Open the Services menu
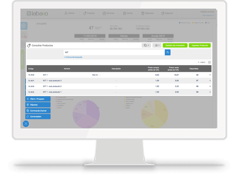The height and width of the screenshot is (177, 239). [x=109, y=13]
